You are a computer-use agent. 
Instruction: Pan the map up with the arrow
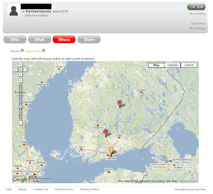(21, 65)
